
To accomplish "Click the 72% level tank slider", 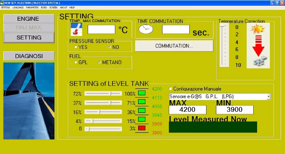I will tap(103, 93).
